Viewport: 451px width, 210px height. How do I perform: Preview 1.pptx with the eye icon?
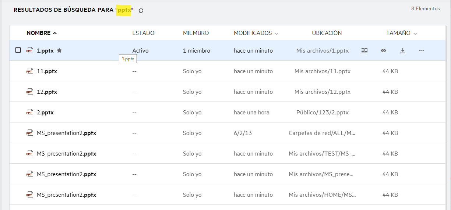click(384, 51)
